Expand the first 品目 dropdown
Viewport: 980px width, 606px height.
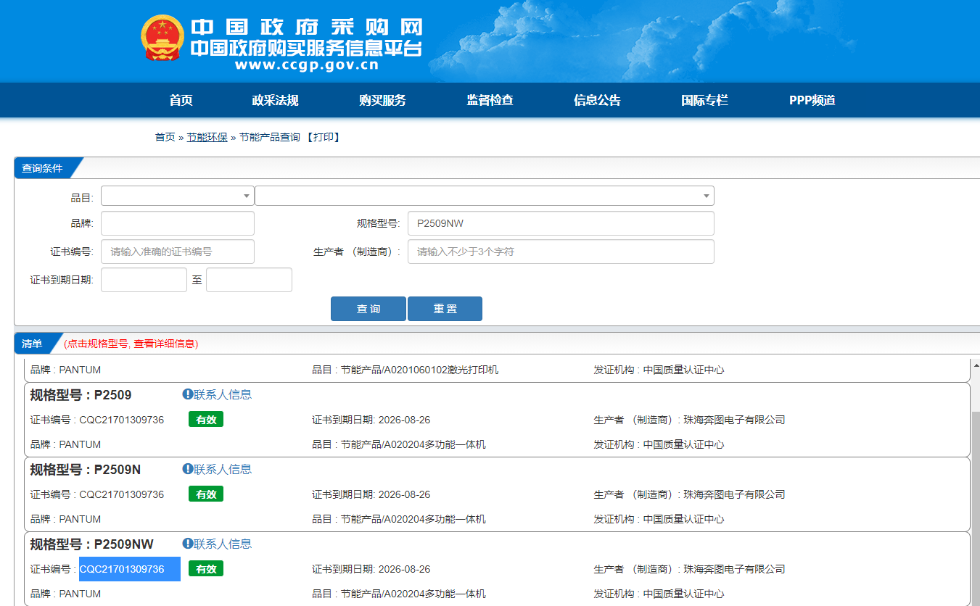(x=178, y=196)
